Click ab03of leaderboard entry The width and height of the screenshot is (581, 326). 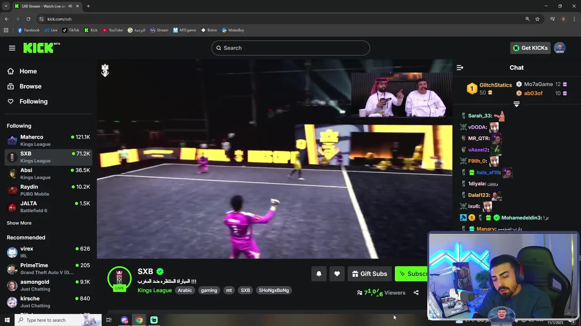[542, 93]
